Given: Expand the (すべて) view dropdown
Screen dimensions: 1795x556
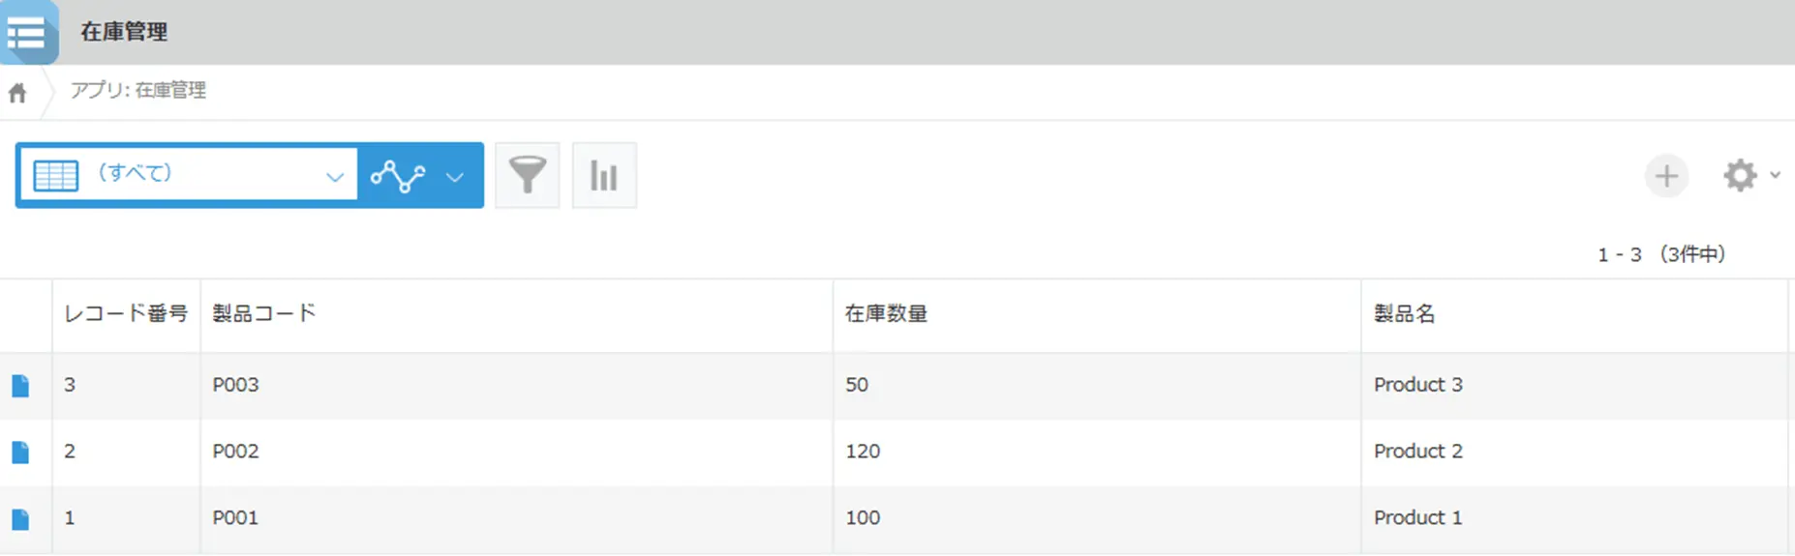Looking at the screenshot, I should pos(334,177).
